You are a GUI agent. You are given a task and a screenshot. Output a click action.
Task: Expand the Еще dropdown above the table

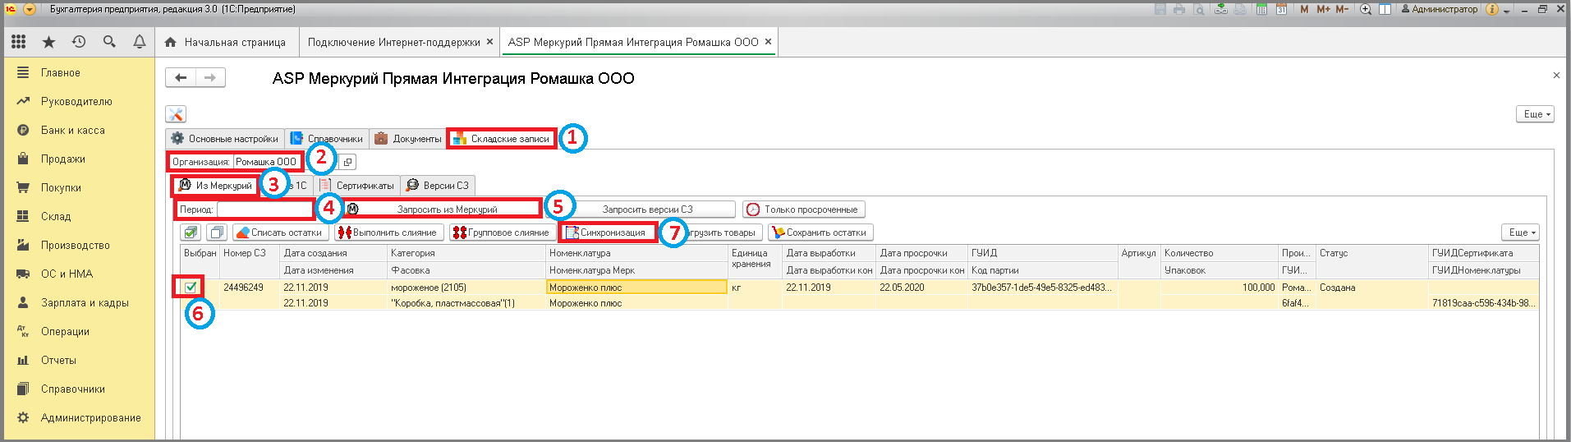click(x=1520, y=233)
